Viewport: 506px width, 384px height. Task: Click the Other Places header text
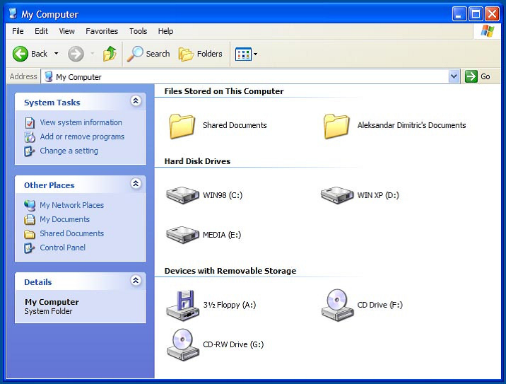click(49, 185)
